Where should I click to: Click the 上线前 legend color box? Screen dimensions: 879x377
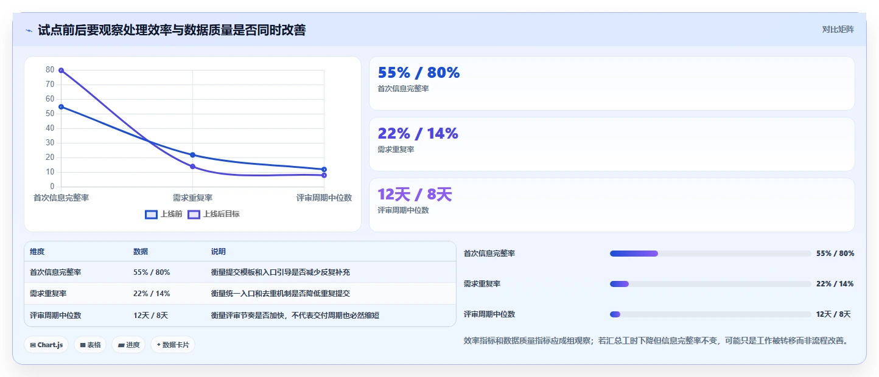[x=152, y=214]
